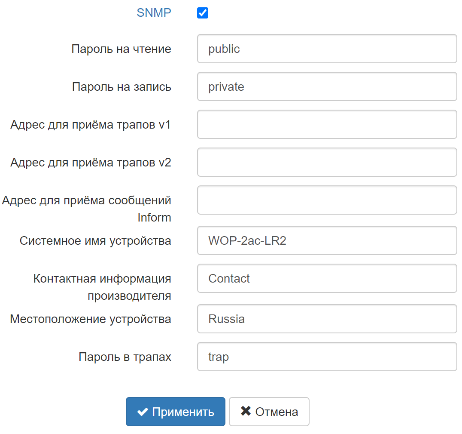Click the Местоположение устройства label
Screen dimensions: 462x434
(x=91, y=319)
